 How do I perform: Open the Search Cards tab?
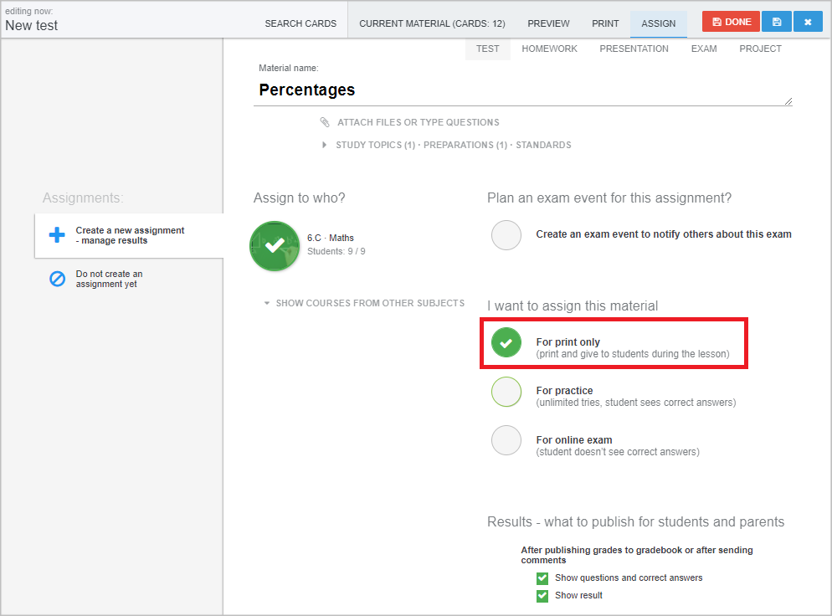click(x=300, y=23)
